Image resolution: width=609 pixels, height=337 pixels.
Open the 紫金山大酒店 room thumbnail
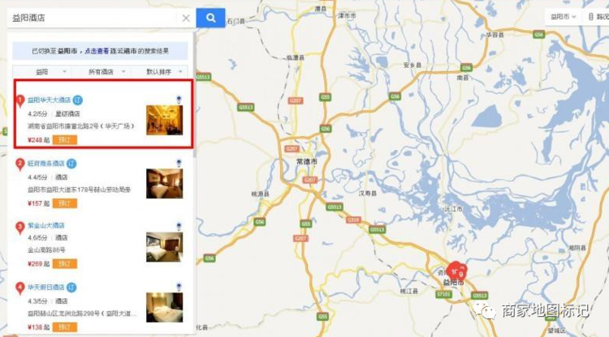coord(164,247)
